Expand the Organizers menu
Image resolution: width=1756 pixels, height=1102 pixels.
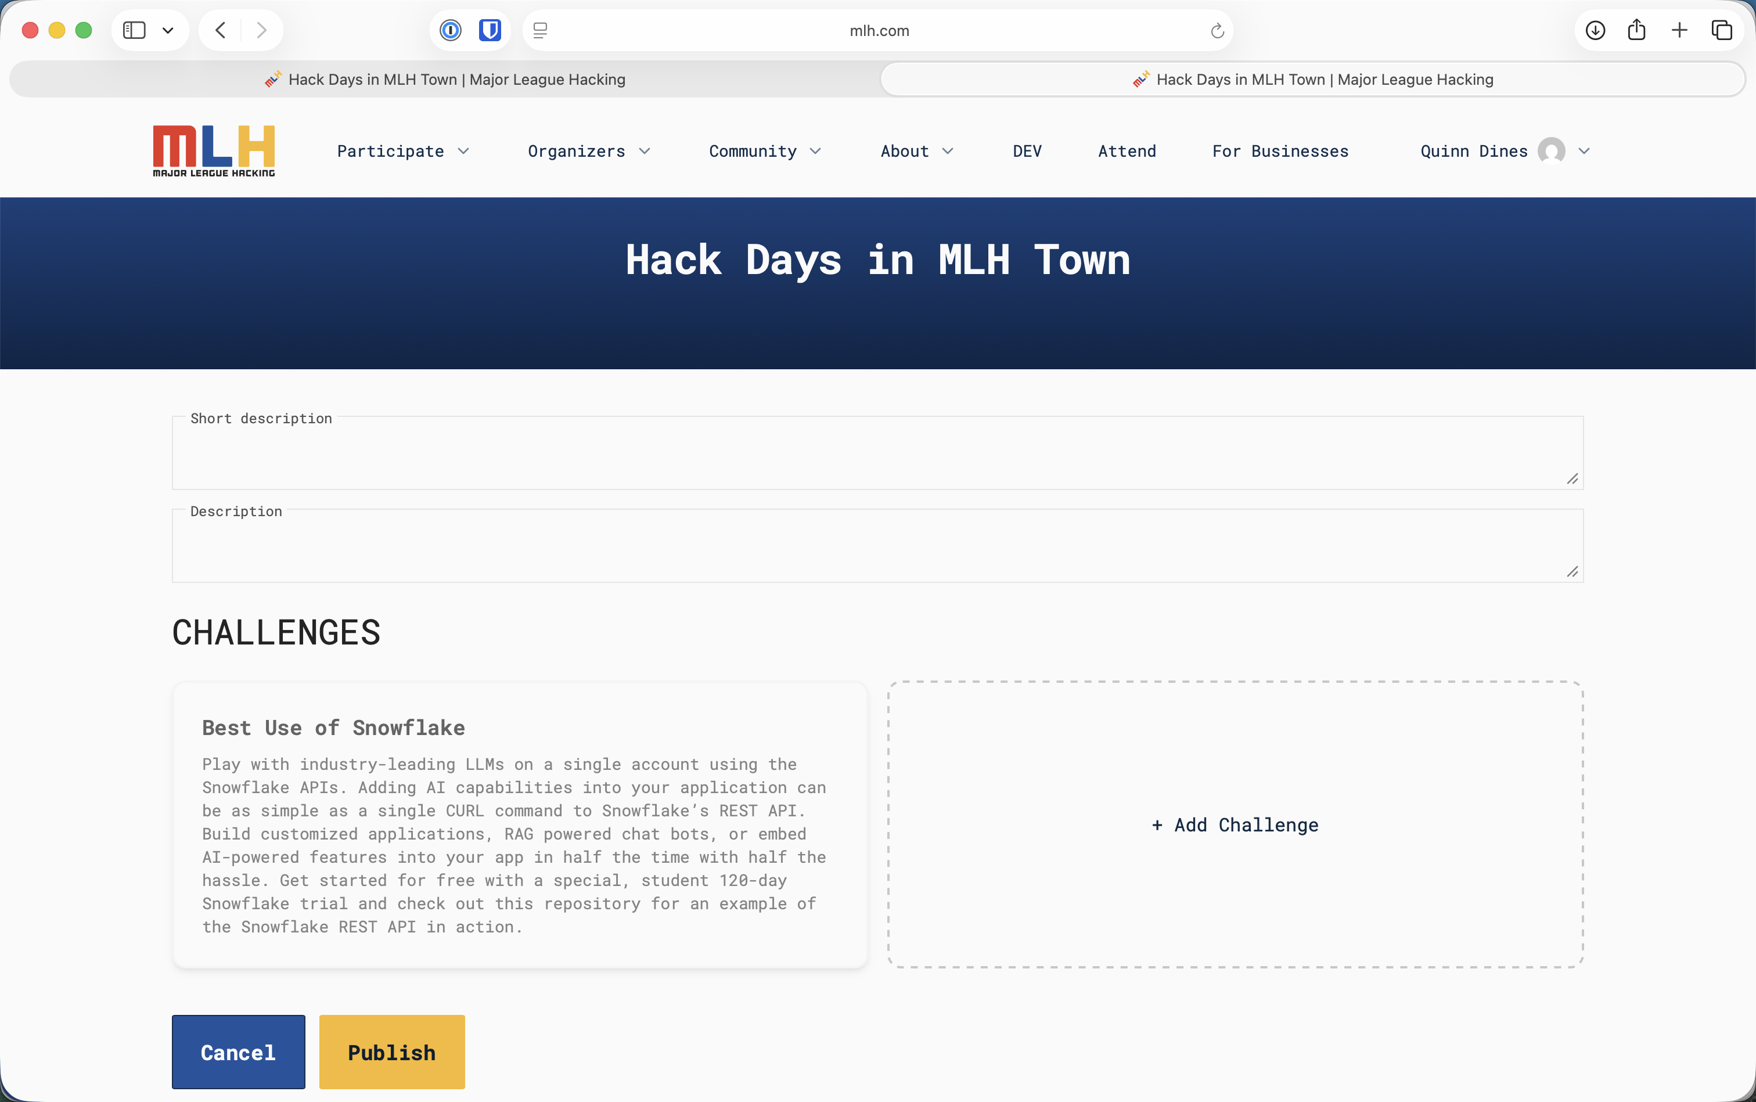coord(589,151)
